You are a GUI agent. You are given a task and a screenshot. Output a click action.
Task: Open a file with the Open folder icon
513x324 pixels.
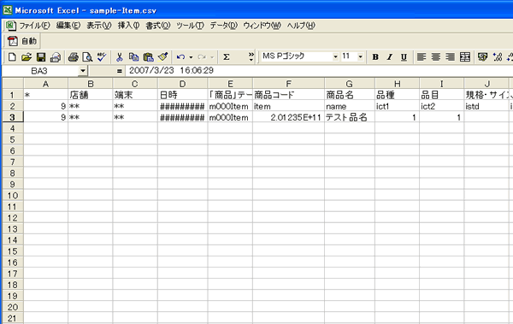click(27, 57)
